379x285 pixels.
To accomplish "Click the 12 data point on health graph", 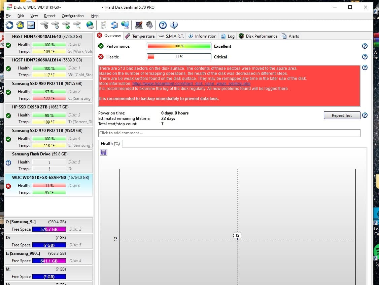I will [x=237, y=239].
